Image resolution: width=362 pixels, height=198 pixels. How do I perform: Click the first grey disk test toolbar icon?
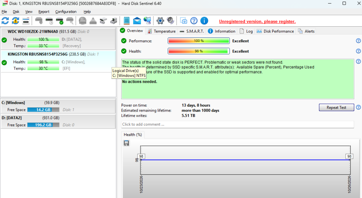point(39,21)
